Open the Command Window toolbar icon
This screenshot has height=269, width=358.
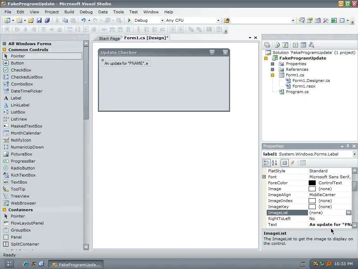(x=342, y=20)
